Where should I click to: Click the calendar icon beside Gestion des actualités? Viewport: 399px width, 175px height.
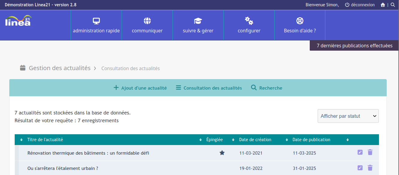click(23, 68)
